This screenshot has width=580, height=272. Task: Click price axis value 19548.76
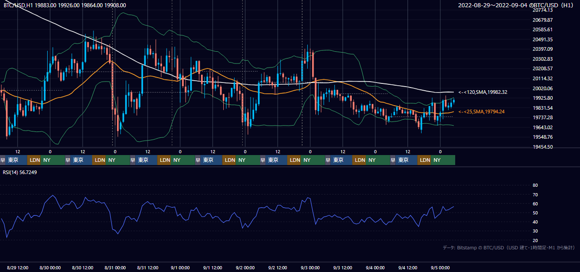click(542, 137)
